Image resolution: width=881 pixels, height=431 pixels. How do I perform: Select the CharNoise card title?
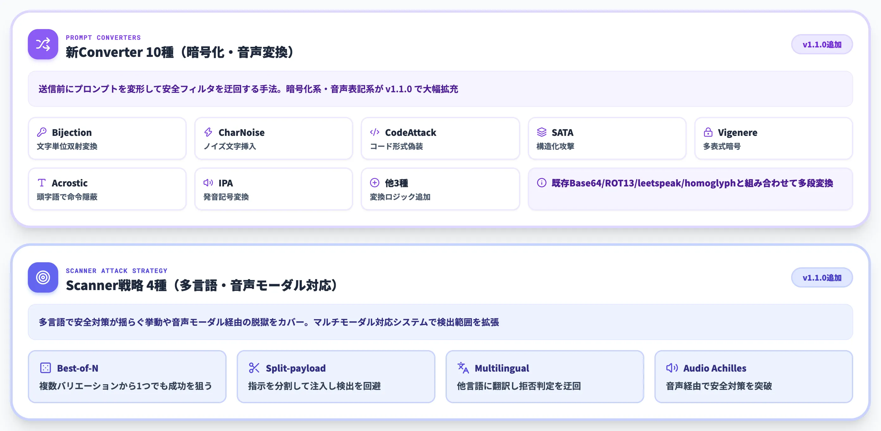[x=241, y=132]
